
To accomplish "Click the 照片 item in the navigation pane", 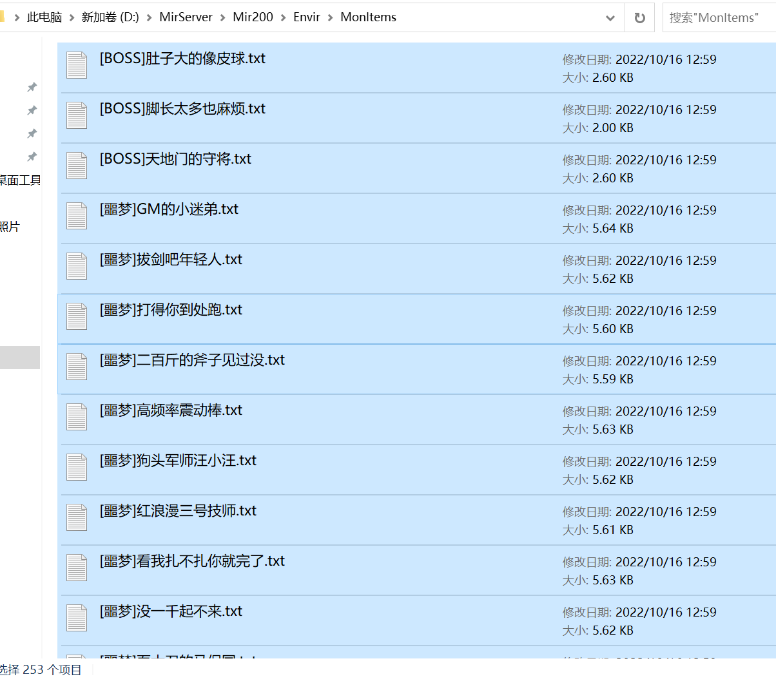I will (x=10, y=227).
